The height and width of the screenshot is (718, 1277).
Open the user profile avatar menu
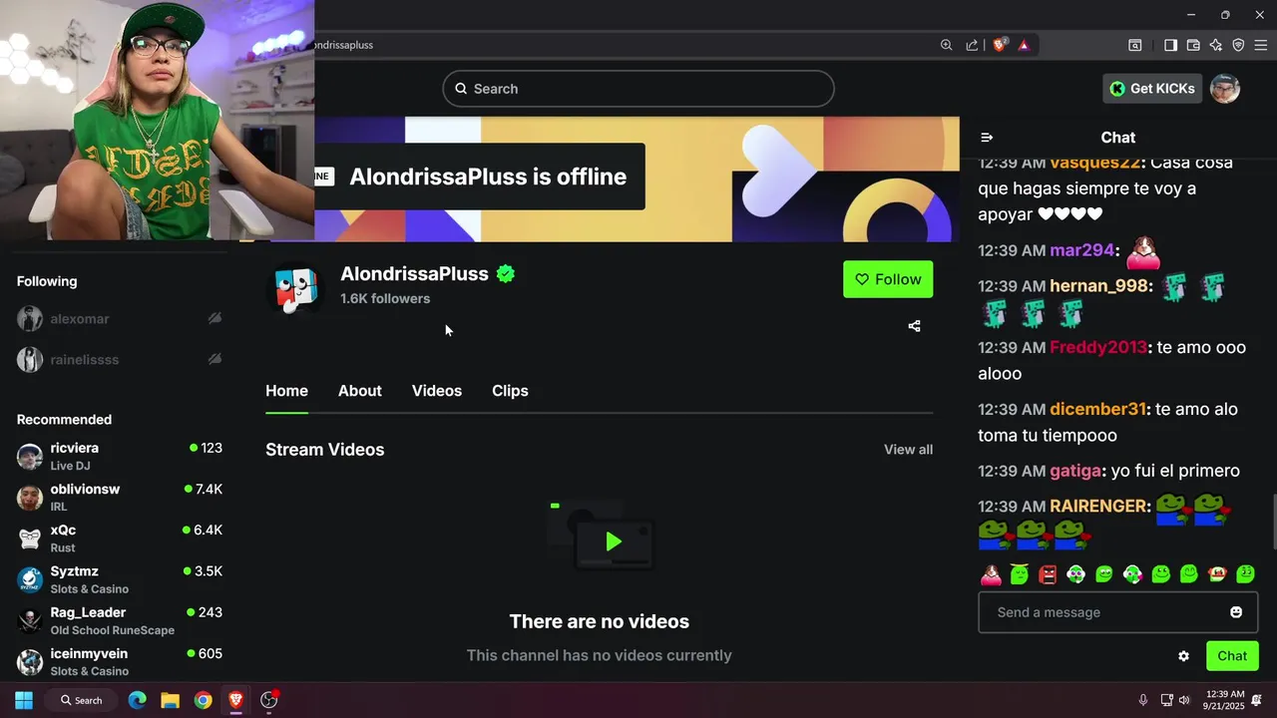(x=1225, y=89)
